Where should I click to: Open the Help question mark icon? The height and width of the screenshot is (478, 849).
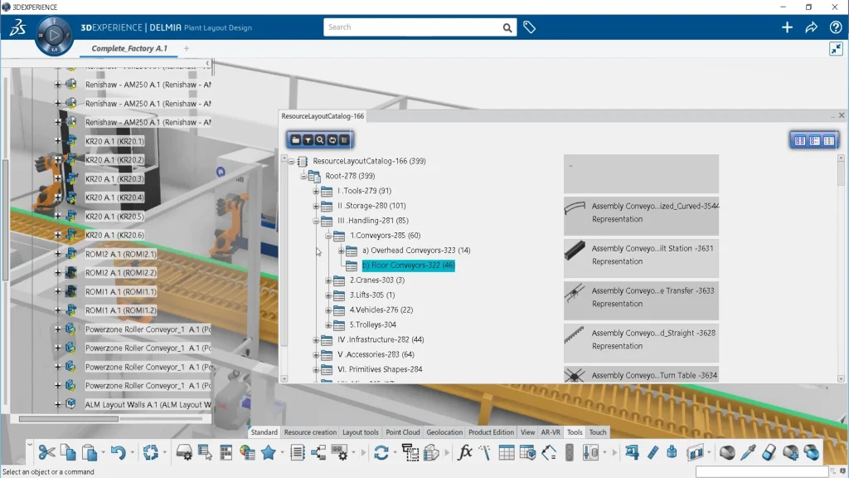(835, 27)
